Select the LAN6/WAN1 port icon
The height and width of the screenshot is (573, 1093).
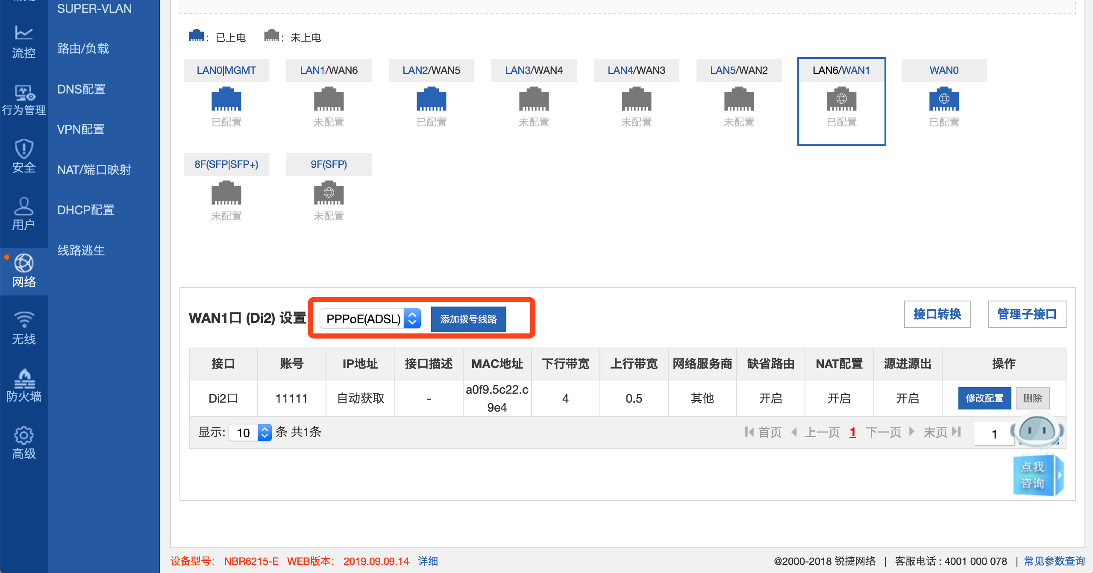842,99
